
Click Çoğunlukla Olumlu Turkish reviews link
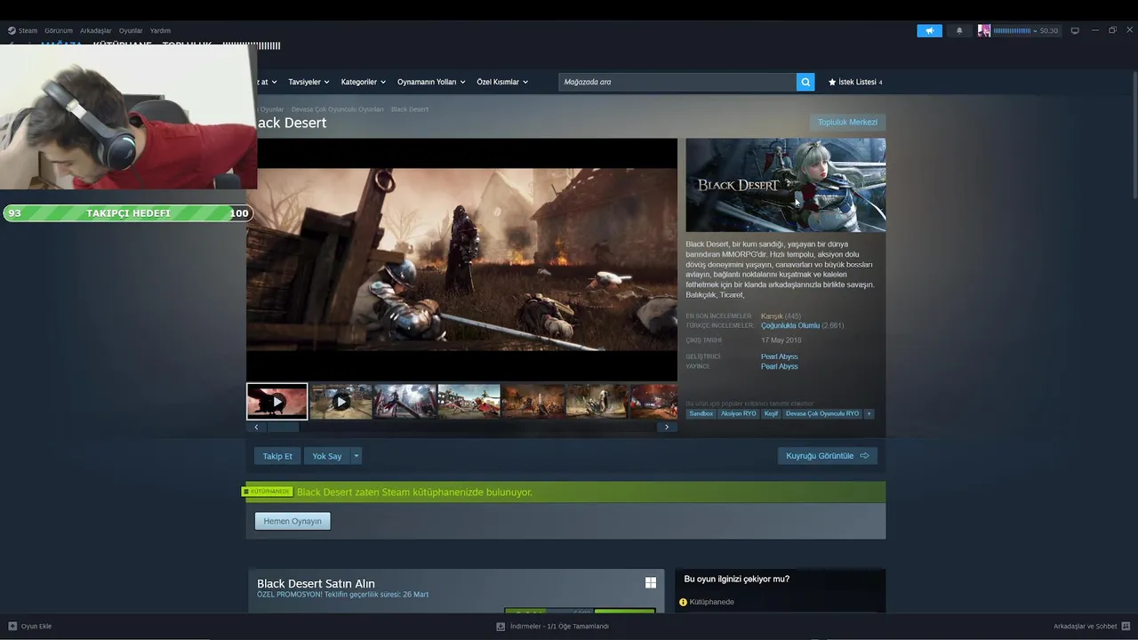click(790, 325)
